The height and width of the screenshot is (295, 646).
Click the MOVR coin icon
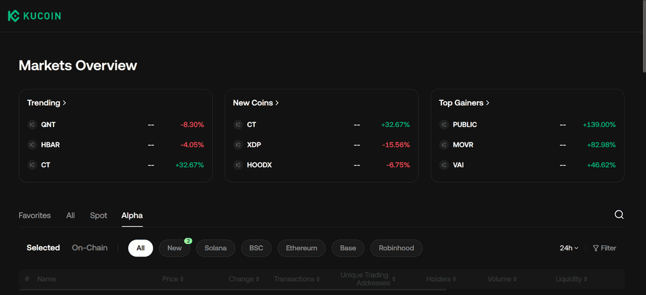tap(444, 145)
